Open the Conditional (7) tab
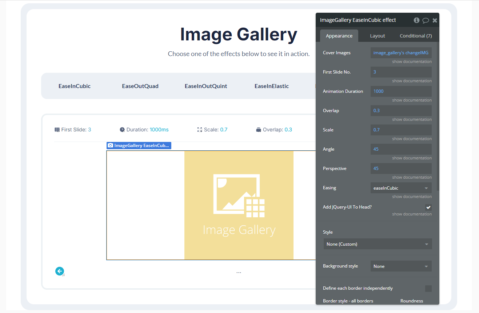The image size is (479, 313). (415, 35)
